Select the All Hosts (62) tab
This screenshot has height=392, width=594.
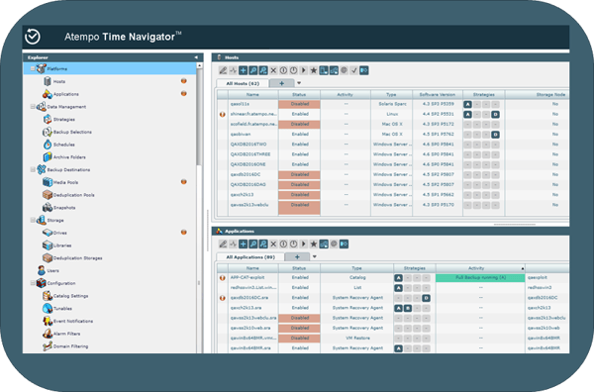pyautogui.click(x=243, y=83)
